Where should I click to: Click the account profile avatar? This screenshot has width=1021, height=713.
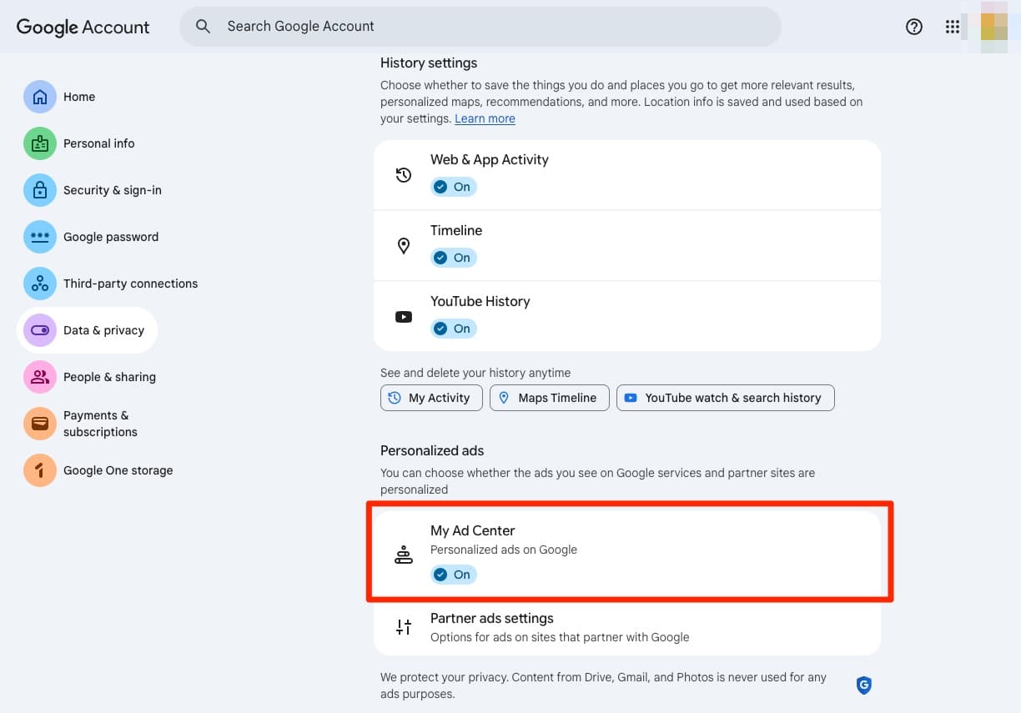pyautogui.click(x=994, y=27)
